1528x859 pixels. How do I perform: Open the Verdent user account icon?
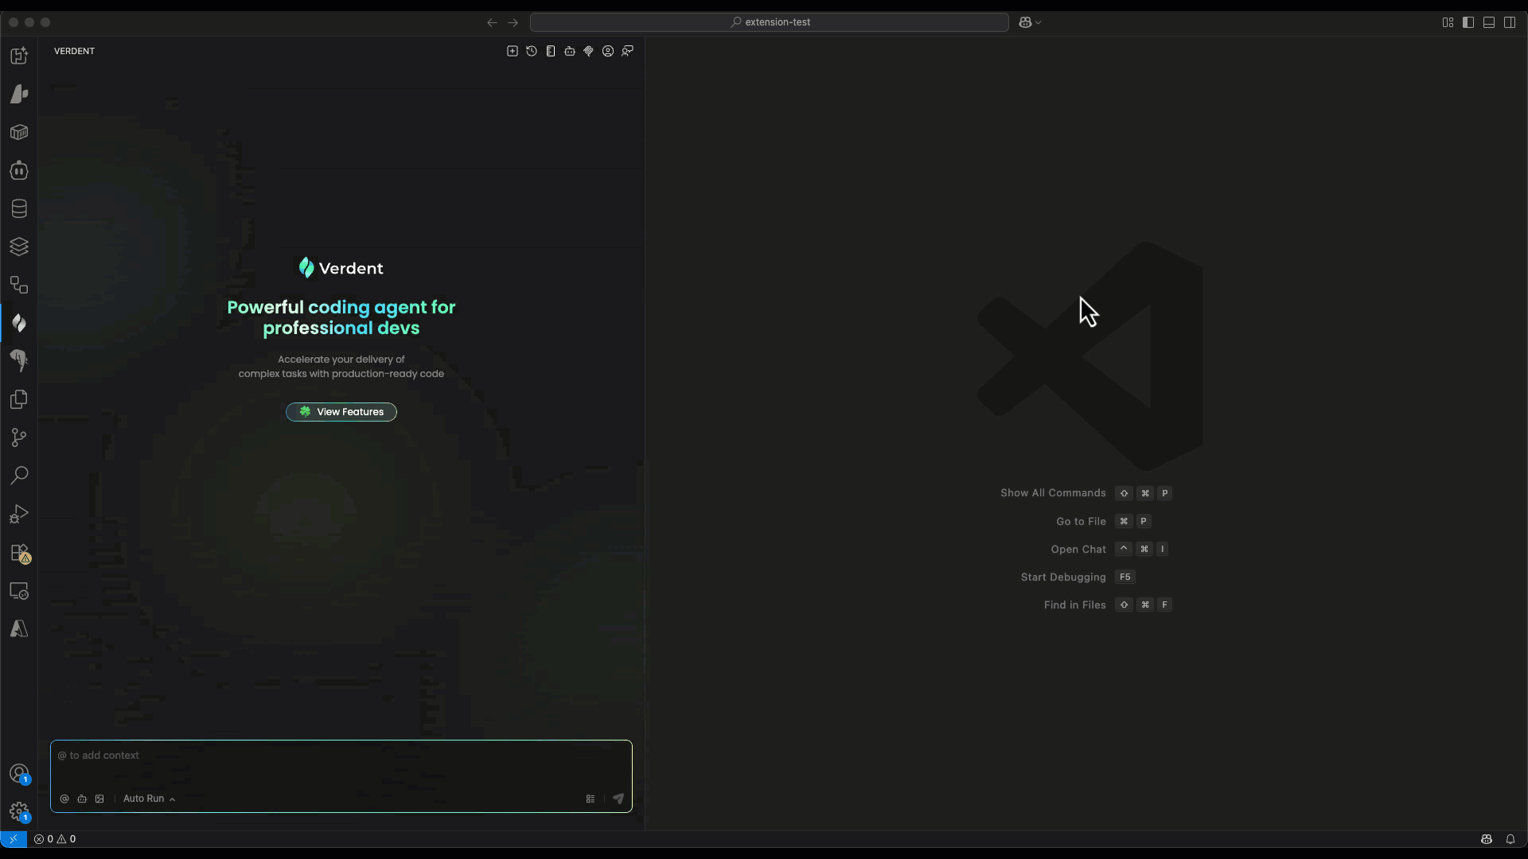[x=608, y=51]
